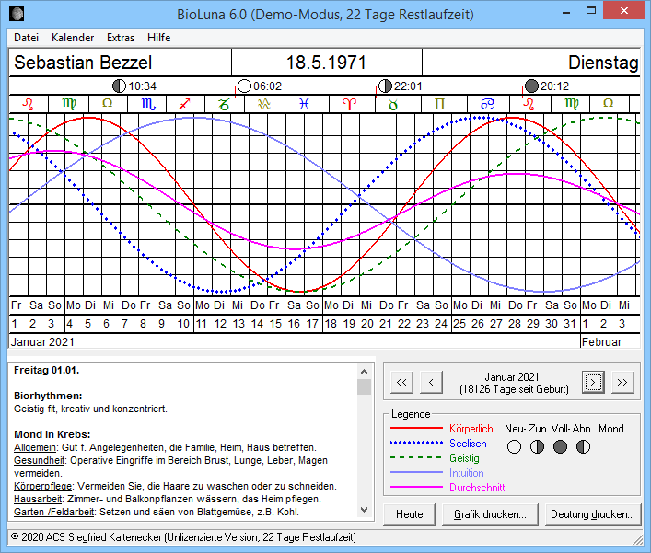Click the Körperlich legend label
Image resolution: width=651 pixels, height=553 pixels.
click(x=471, y=429)
